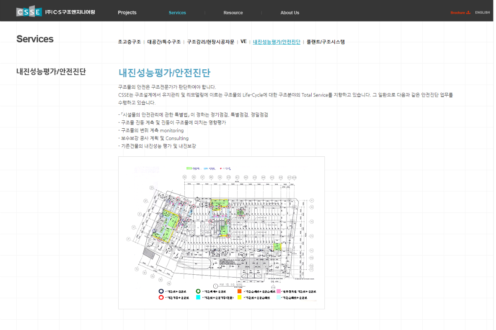Navigate to the 대공간/특수구조 submenu link
Viewport: 496px width, 330px height.
click(164, 42)
